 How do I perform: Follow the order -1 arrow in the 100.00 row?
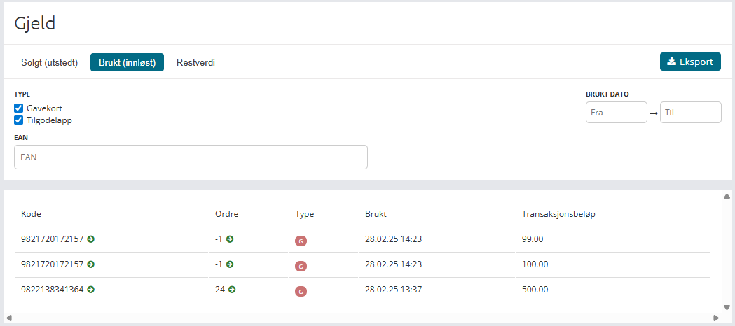pyautogui.click(x=230, y=264)
